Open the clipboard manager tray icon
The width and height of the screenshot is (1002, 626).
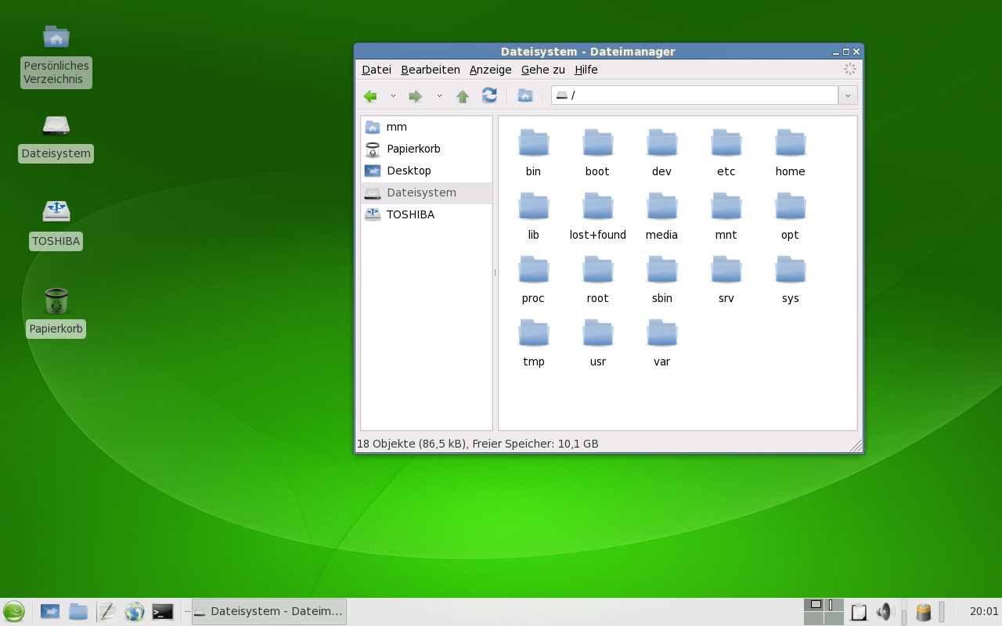coord(859,612)
